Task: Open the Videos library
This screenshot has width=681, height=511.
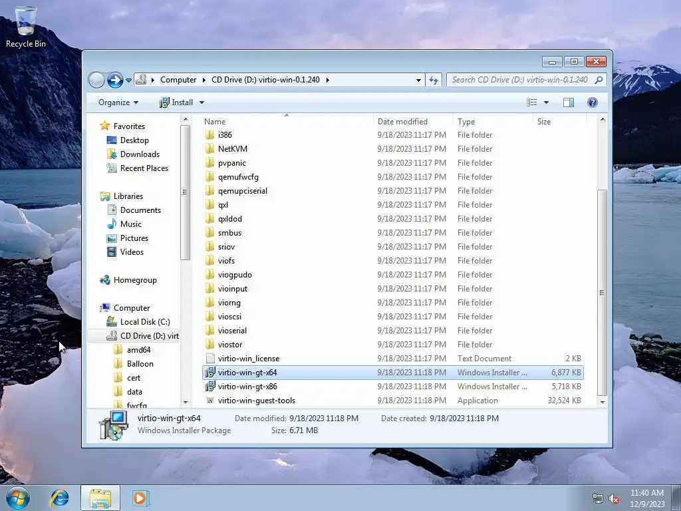Action: click(x=125, y=252)
